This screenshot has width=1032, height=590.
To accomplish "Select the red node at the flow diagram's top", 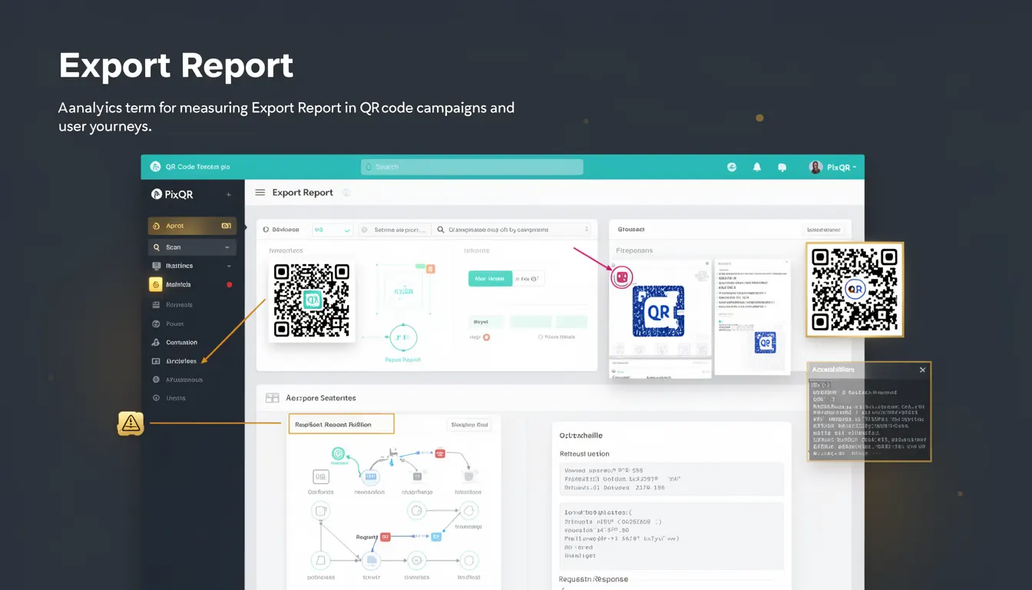I will [x=440, y=453].
